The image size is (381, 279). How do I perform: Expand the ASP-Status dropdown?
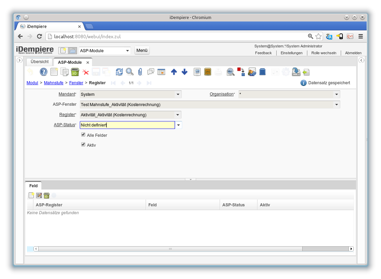[x=178, y=125]
